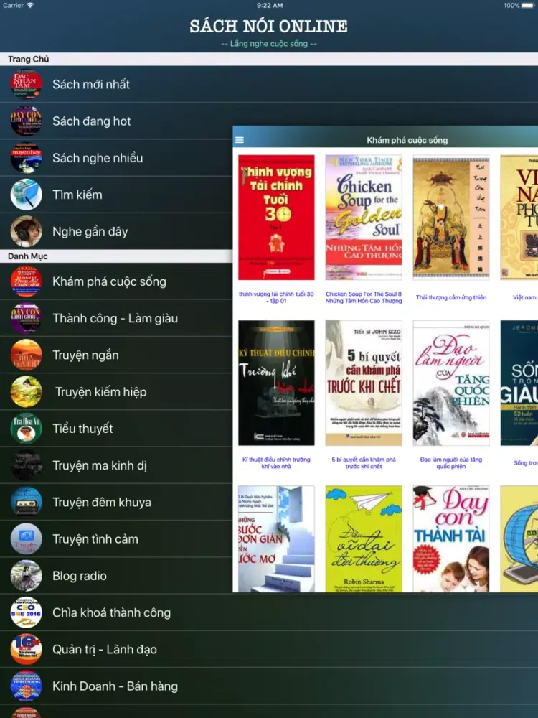Choose the Truyện đêm khuya label
Viewport: 538px width, 718px height.
pos(102,503)
